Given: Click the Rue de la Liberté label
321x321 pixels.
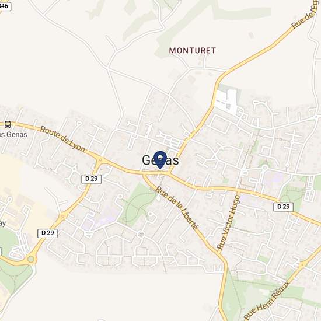Looking at the screenshot, I should pyautogui.click(x=177, y=207).
